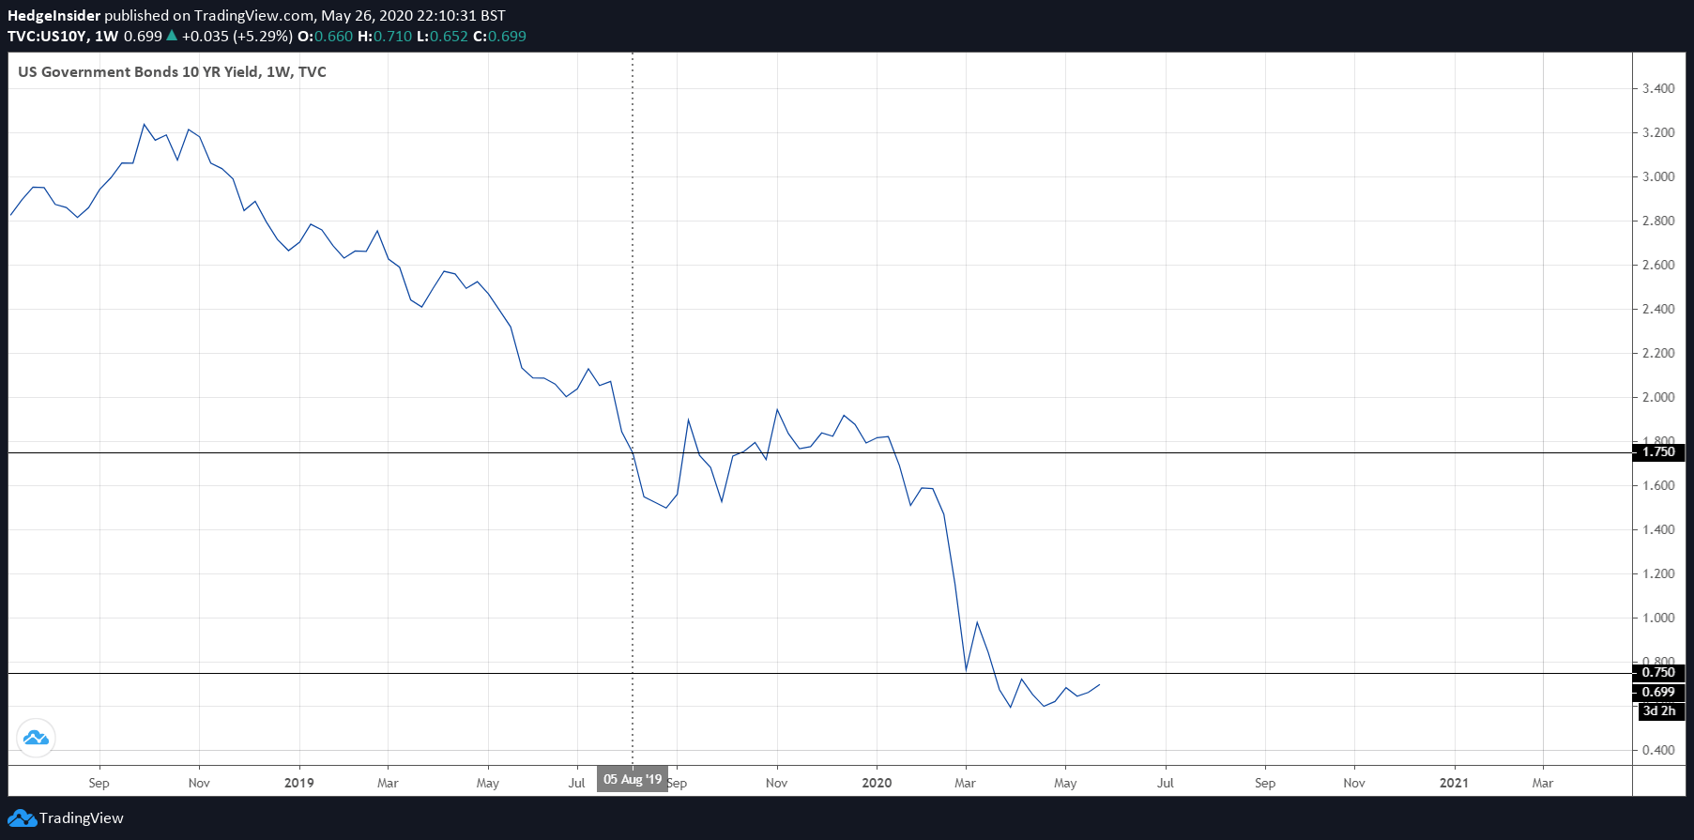Image resolution: width=1694 pixels, height=840 pixels.
Task: Click the HedgeInsider author name
Action: pos(53,16)
